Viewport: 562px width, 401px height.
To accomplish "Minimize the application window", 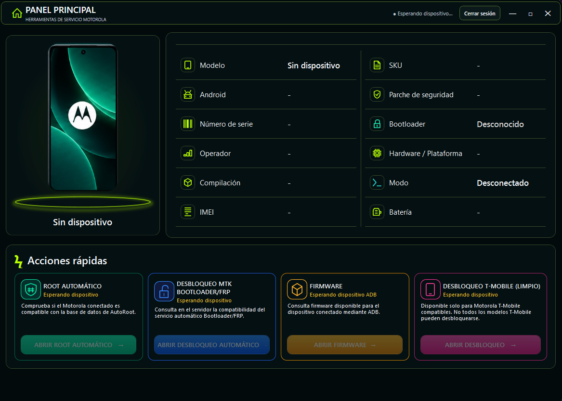I will pos(512,13).
